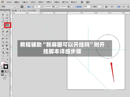
Task: Select the Pen tool
Action: click(3, 21)
